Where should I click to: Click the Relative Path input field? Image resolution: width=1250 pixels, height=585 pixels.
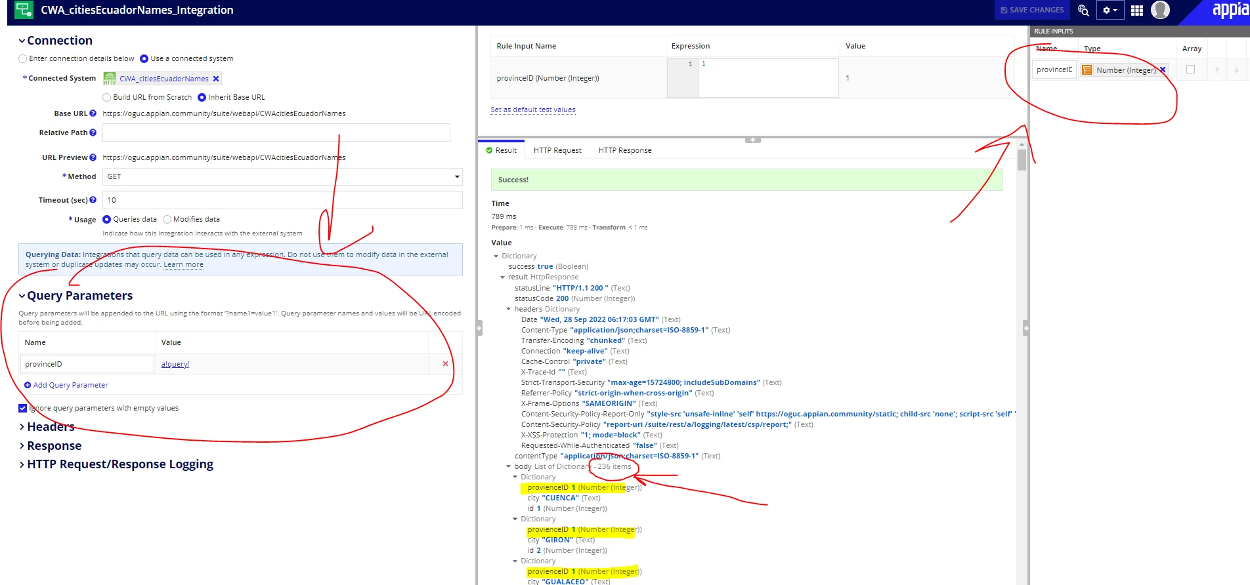click(276, 132)
